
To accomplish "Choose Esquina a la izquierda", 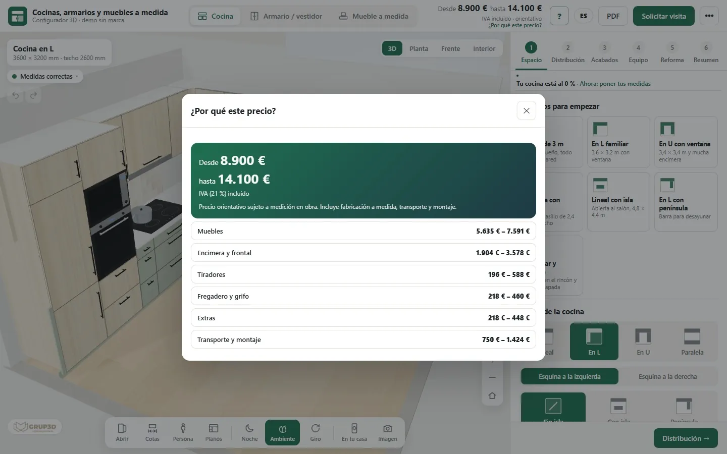I will (x=569, y=376).
